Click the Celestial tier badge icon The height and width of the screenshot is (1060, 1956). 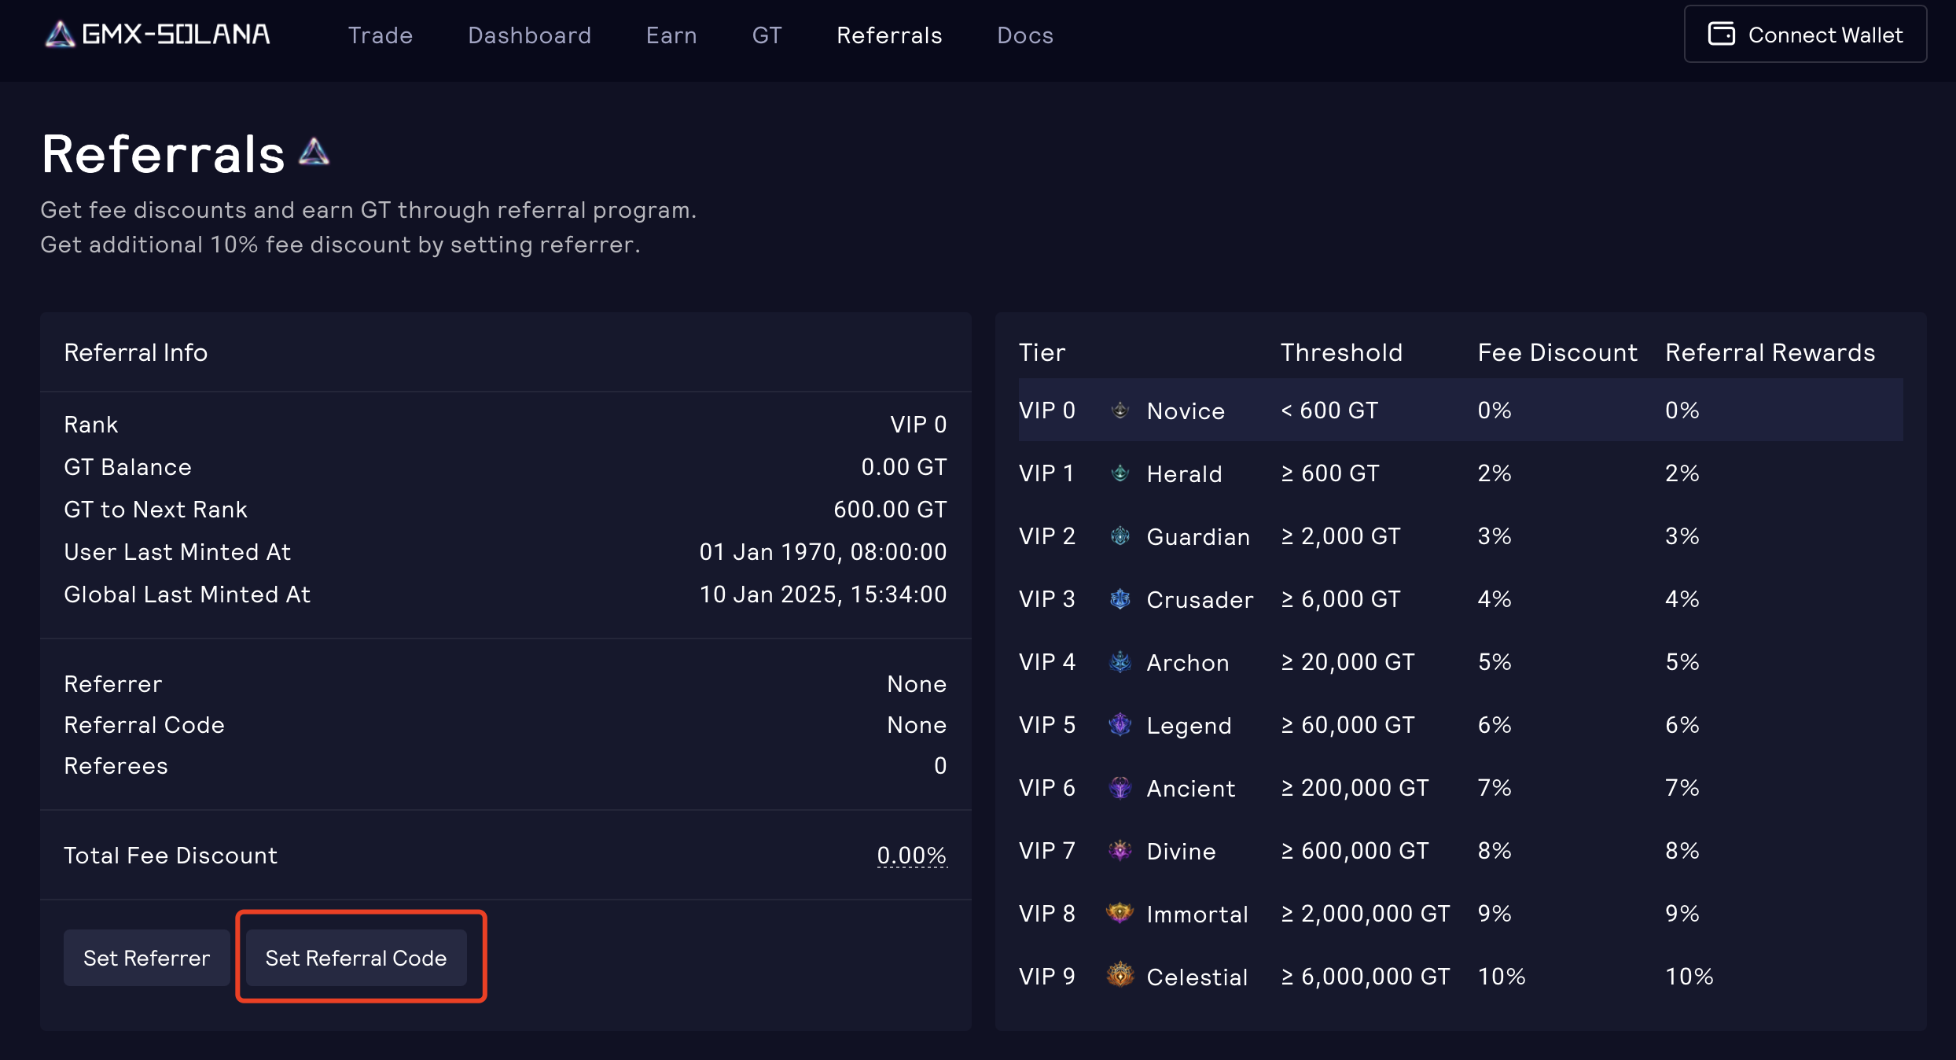pos(1120,976)
